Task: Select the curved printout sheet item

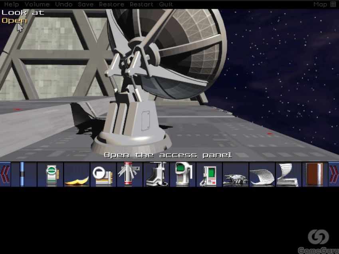Action: pyautogui.click(x=262, y=177)
